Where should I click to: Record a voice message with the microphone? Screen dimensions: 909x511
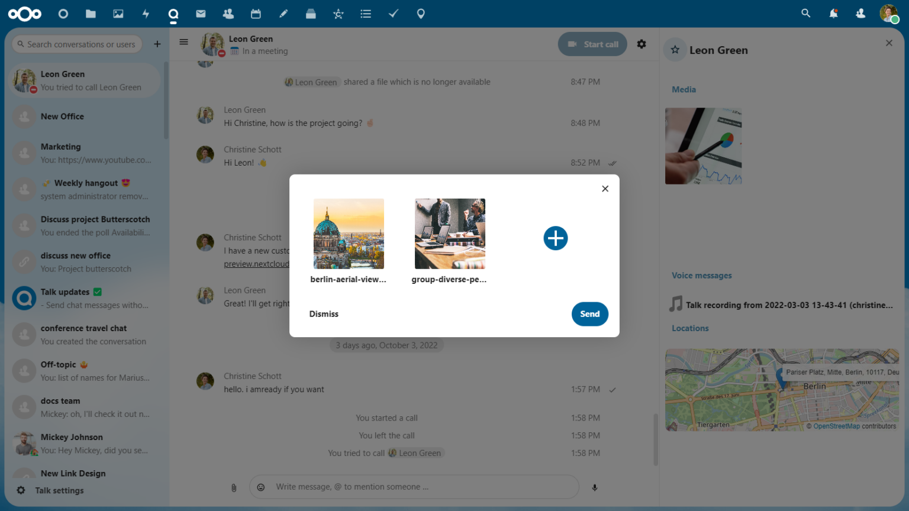pos(594,487)
